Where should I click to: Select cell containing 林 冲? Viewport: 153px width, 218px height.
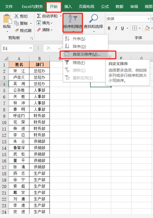19,103
